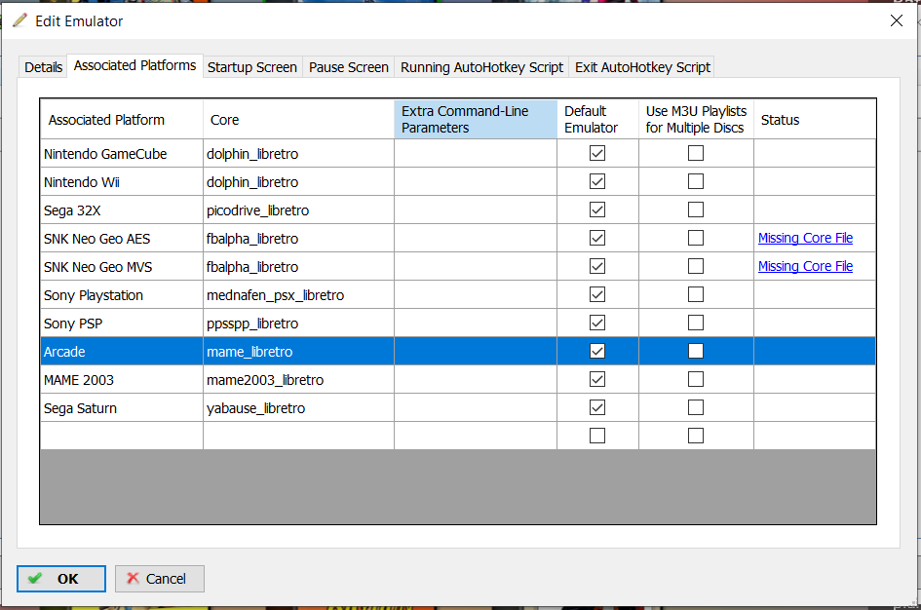Image resolution: width=921 pixels, height=610 pixels.
Task: Disable Default Emulator for SNK Neo Geo MVS
Action: tap(597, 266)
